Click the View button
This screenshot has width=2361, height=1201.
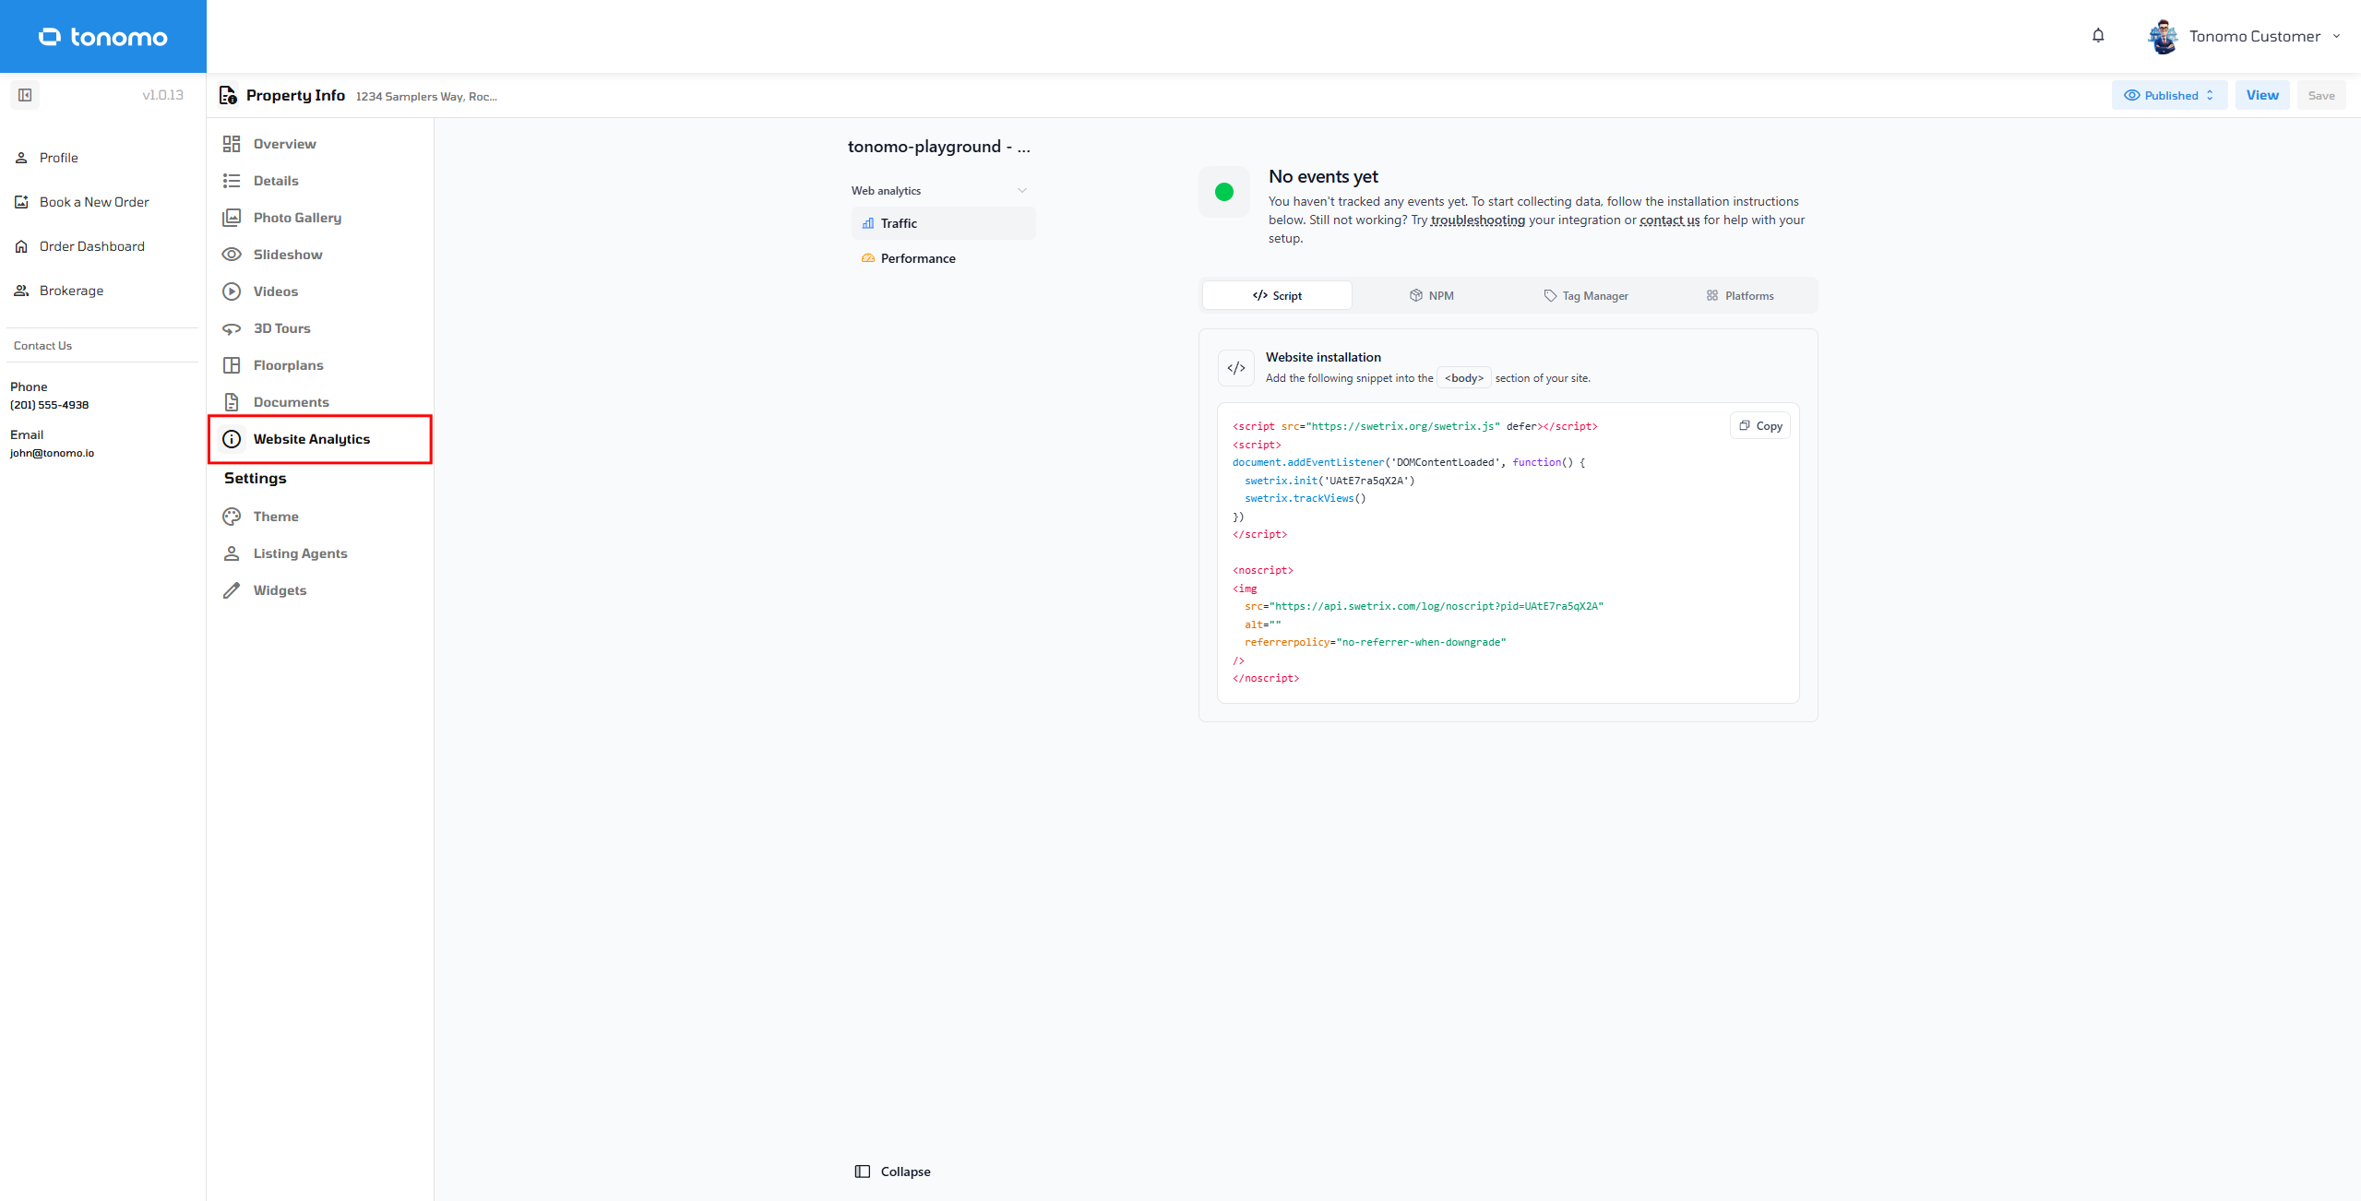2262,95
